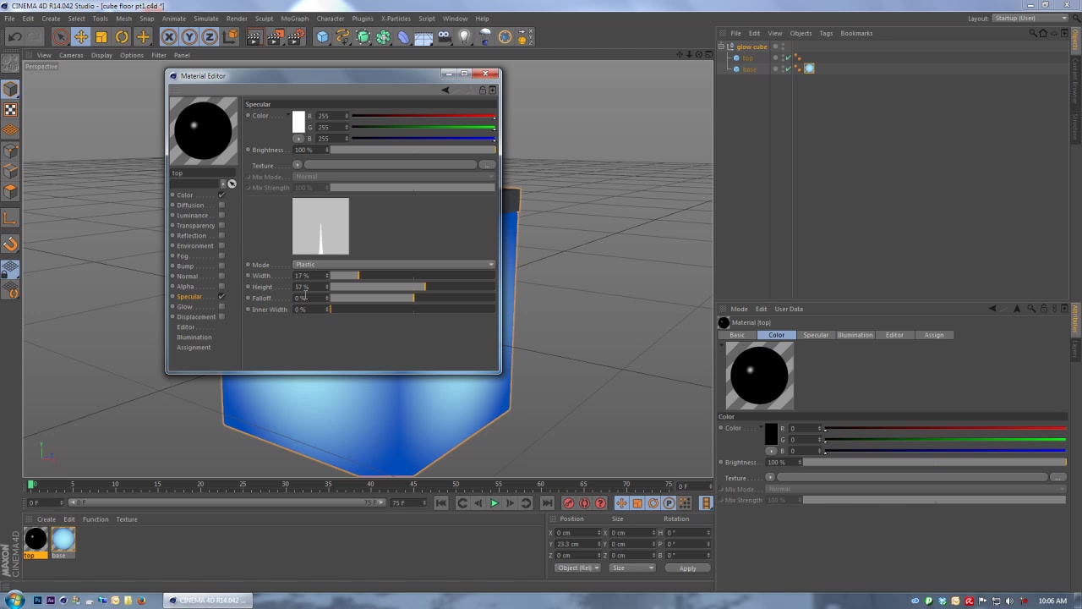Select the Rotate tool in the toolbar
The height and width of the screenshot is (609, 1082).
121,36
